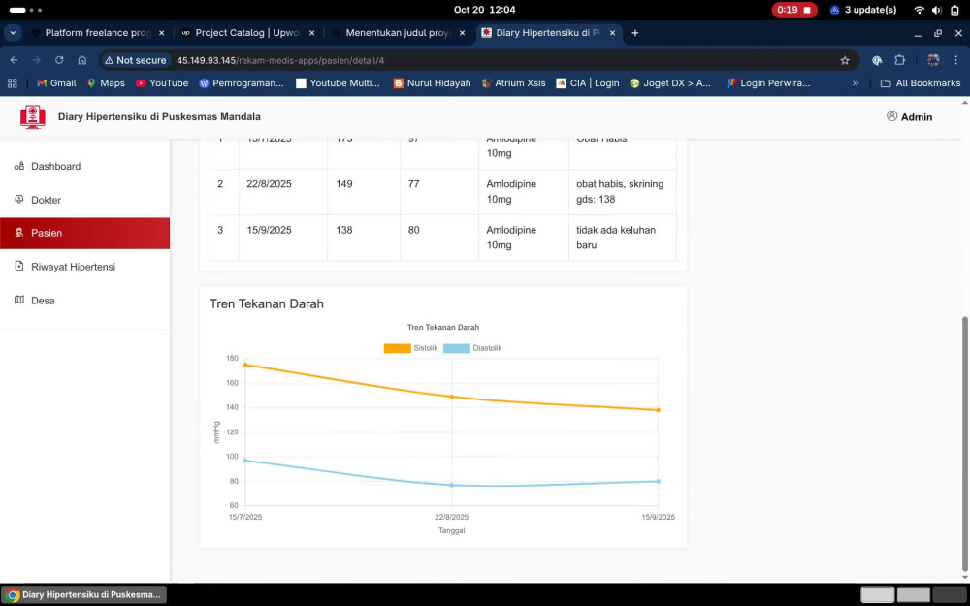Screen dimensions: 970x606
Task: Click the browser forward arrow
Action: coord(37,60)
